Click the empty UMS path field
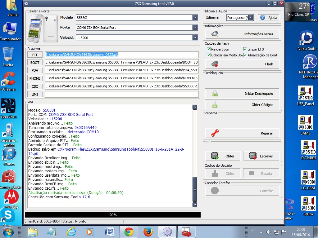The image size is (318, 238). tap(121, 94)
